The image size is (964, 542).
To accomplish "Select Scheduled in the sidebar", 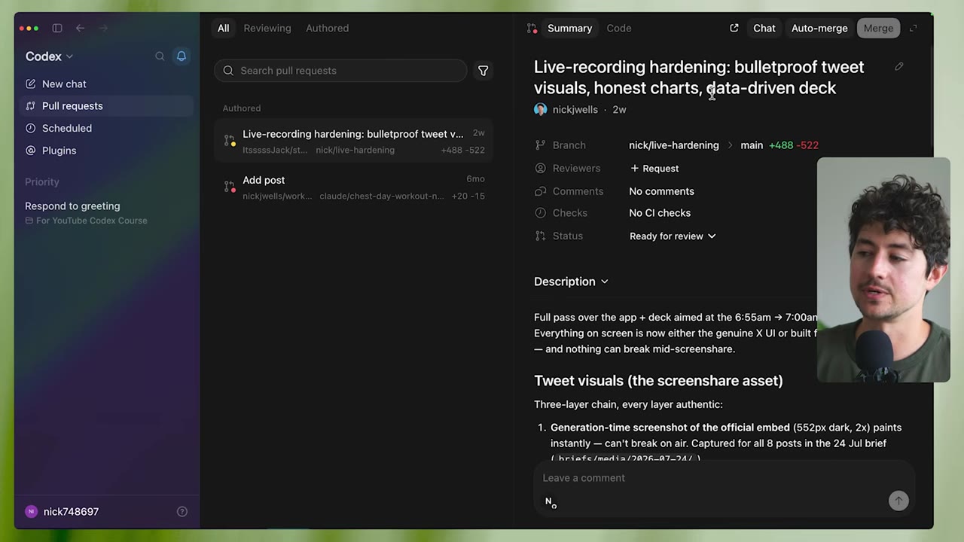I will 106,128.
